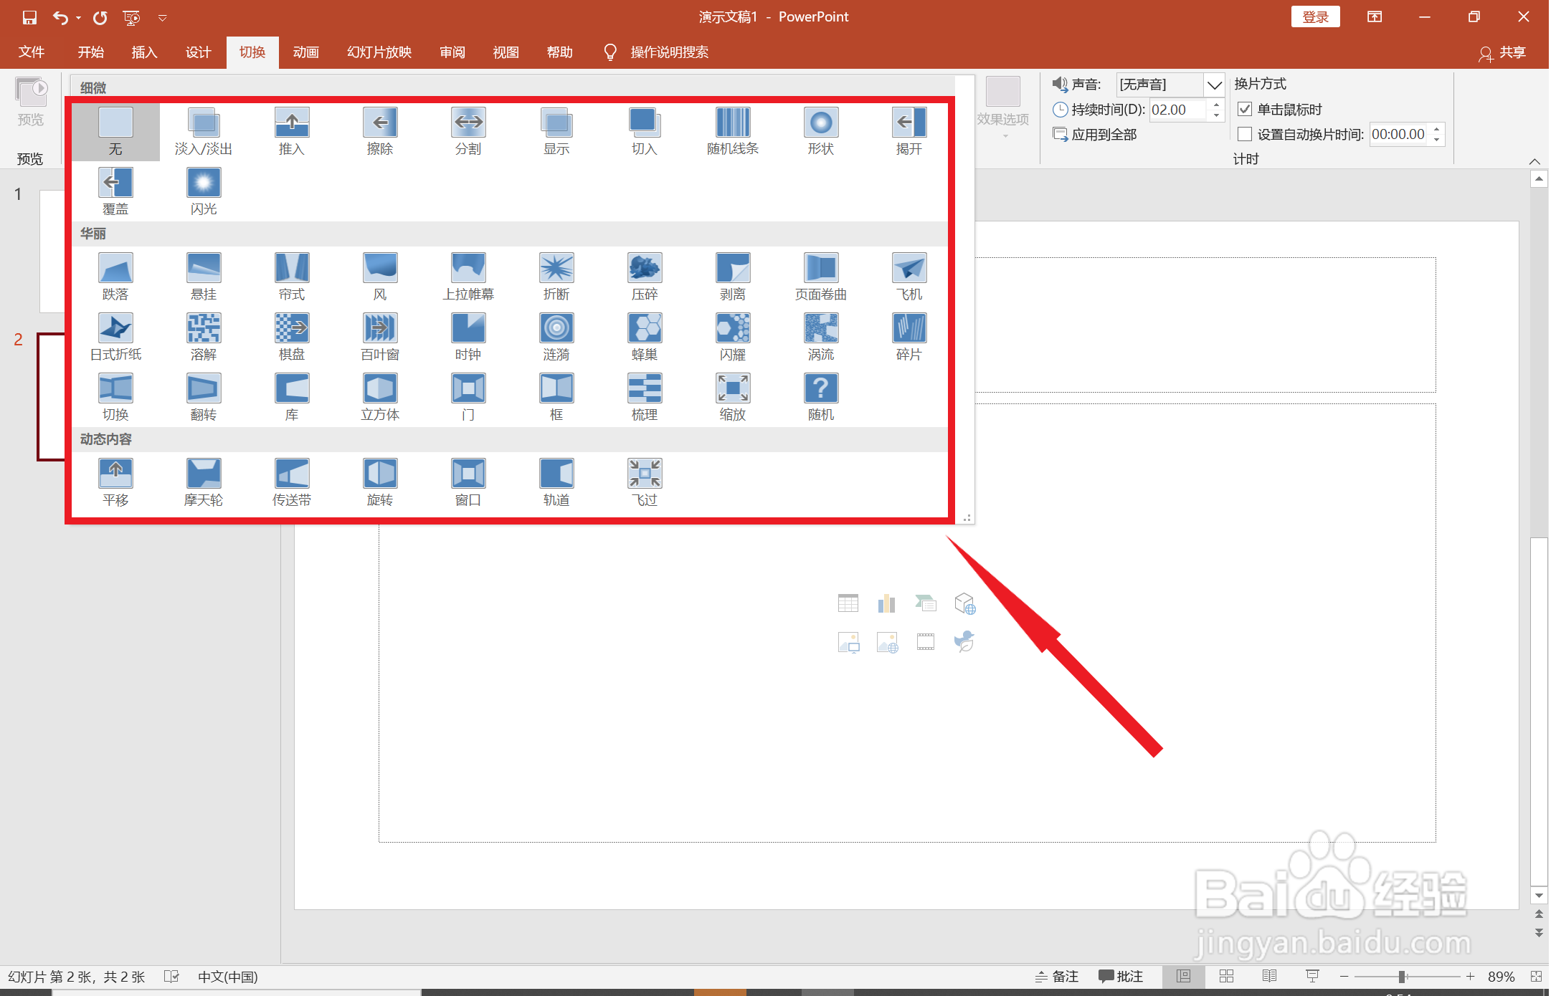
Task: Collapse the ribbon with chevron arrow
Action: [1534, 161]
